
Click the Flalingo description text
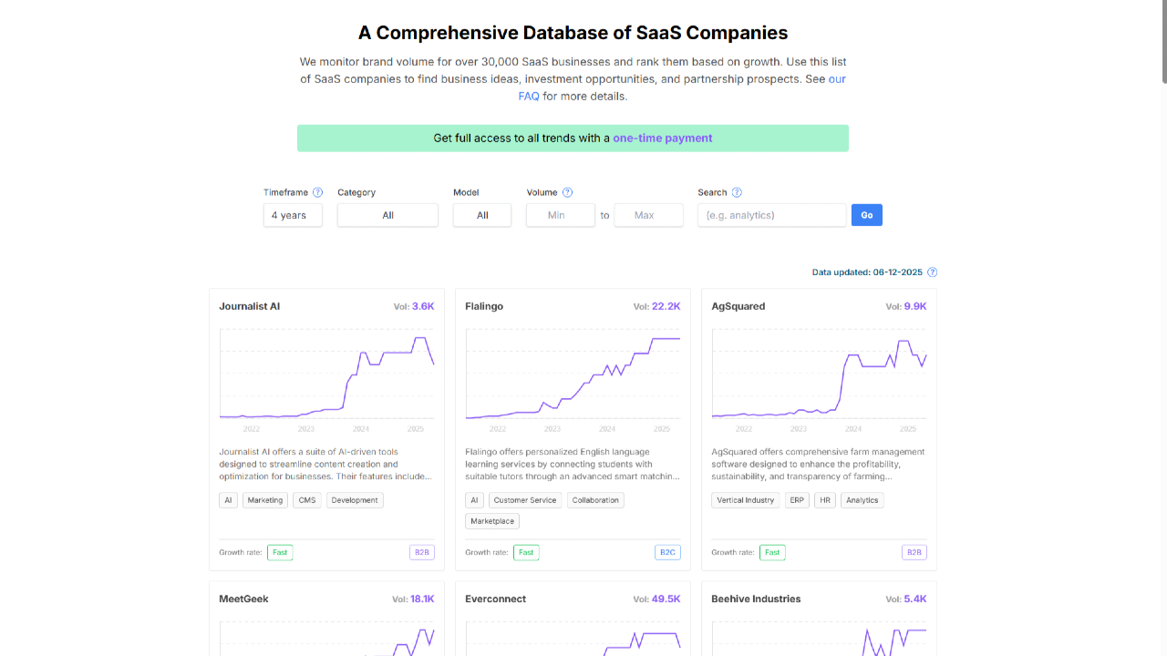click(x=572, y=464)
